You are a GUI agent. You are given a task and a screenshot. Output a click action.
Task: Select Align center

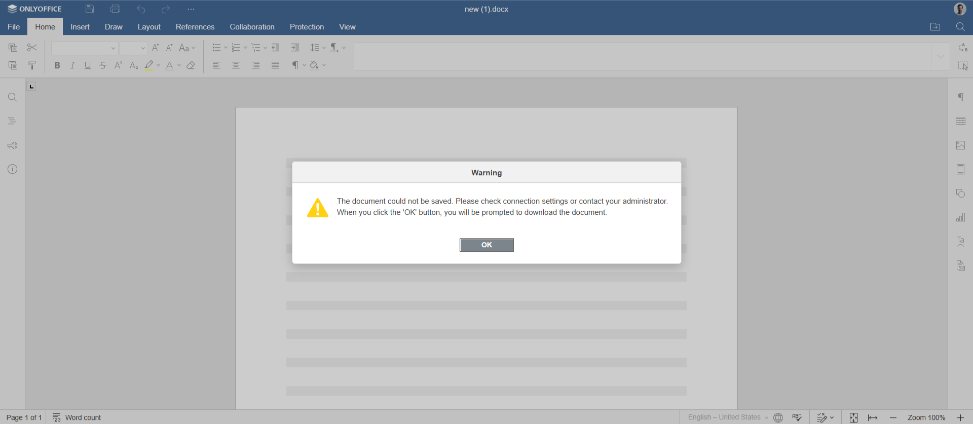pos(236,65)
